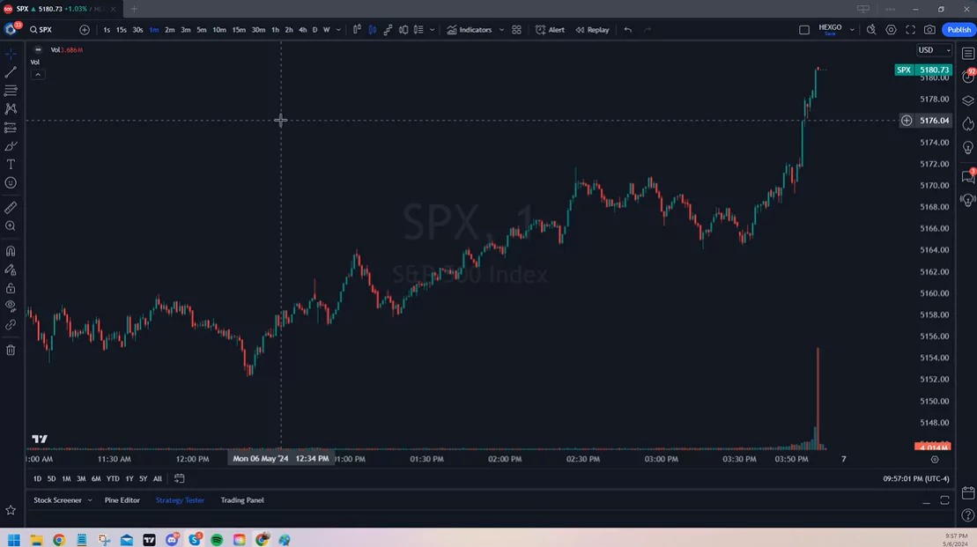Open the chart style dropdown arrow
The height and width of the screenshot is (547, 977).
pyautogui.click(x=432, y=29)
